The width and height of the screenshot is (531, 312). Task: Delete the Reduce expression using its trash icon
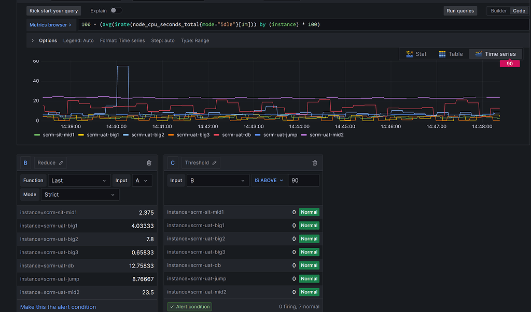149,162
